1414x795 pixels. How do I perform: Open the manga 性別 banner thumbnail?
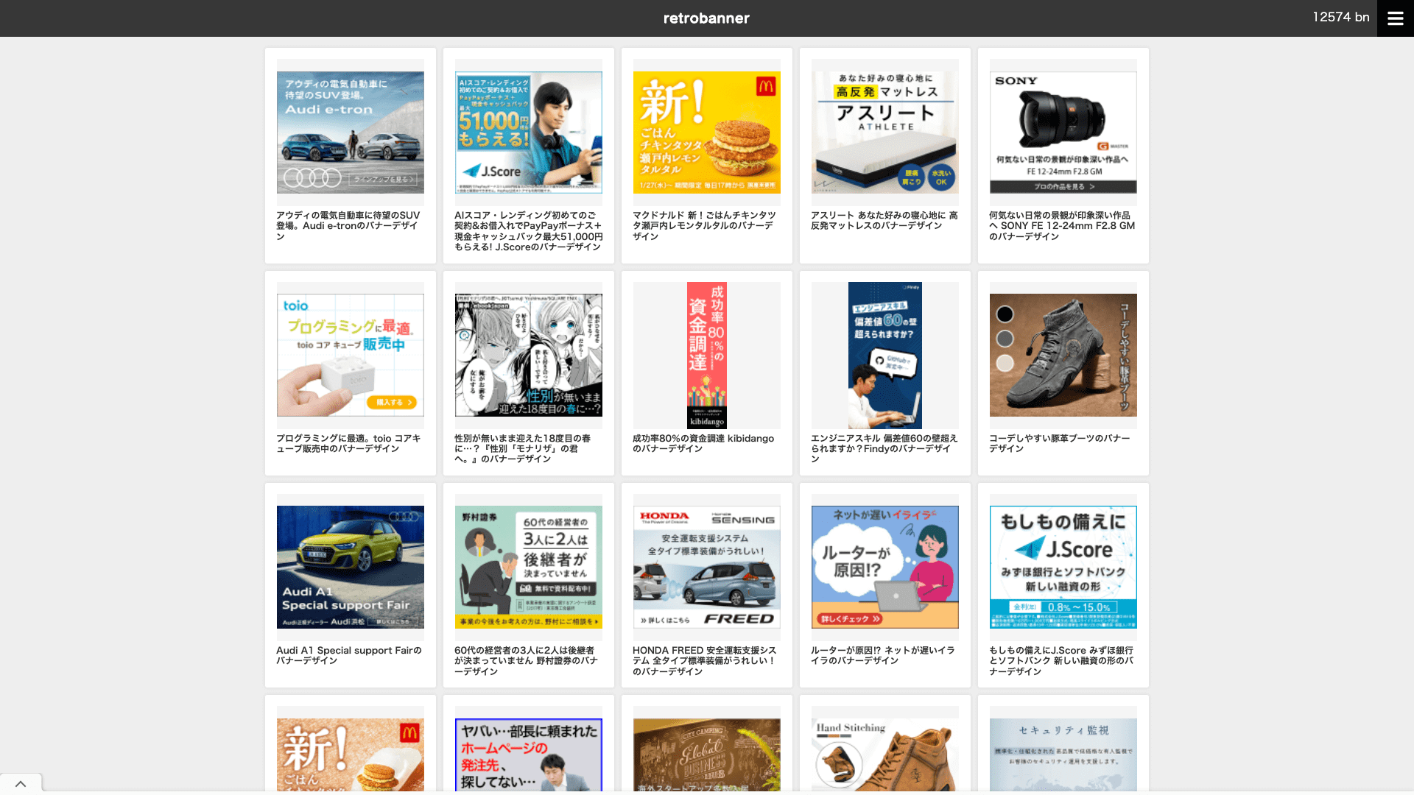click(529, 356)
